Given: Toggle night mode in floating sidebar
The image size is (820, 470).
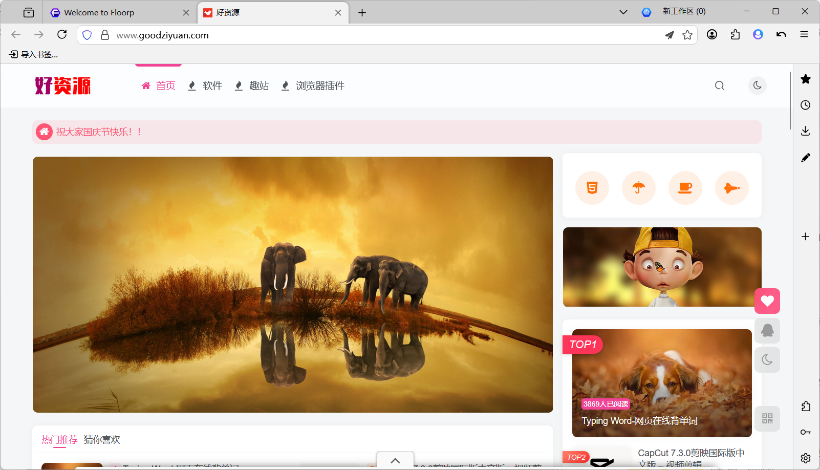Looking at the screenshot, I should click(767, 360).
